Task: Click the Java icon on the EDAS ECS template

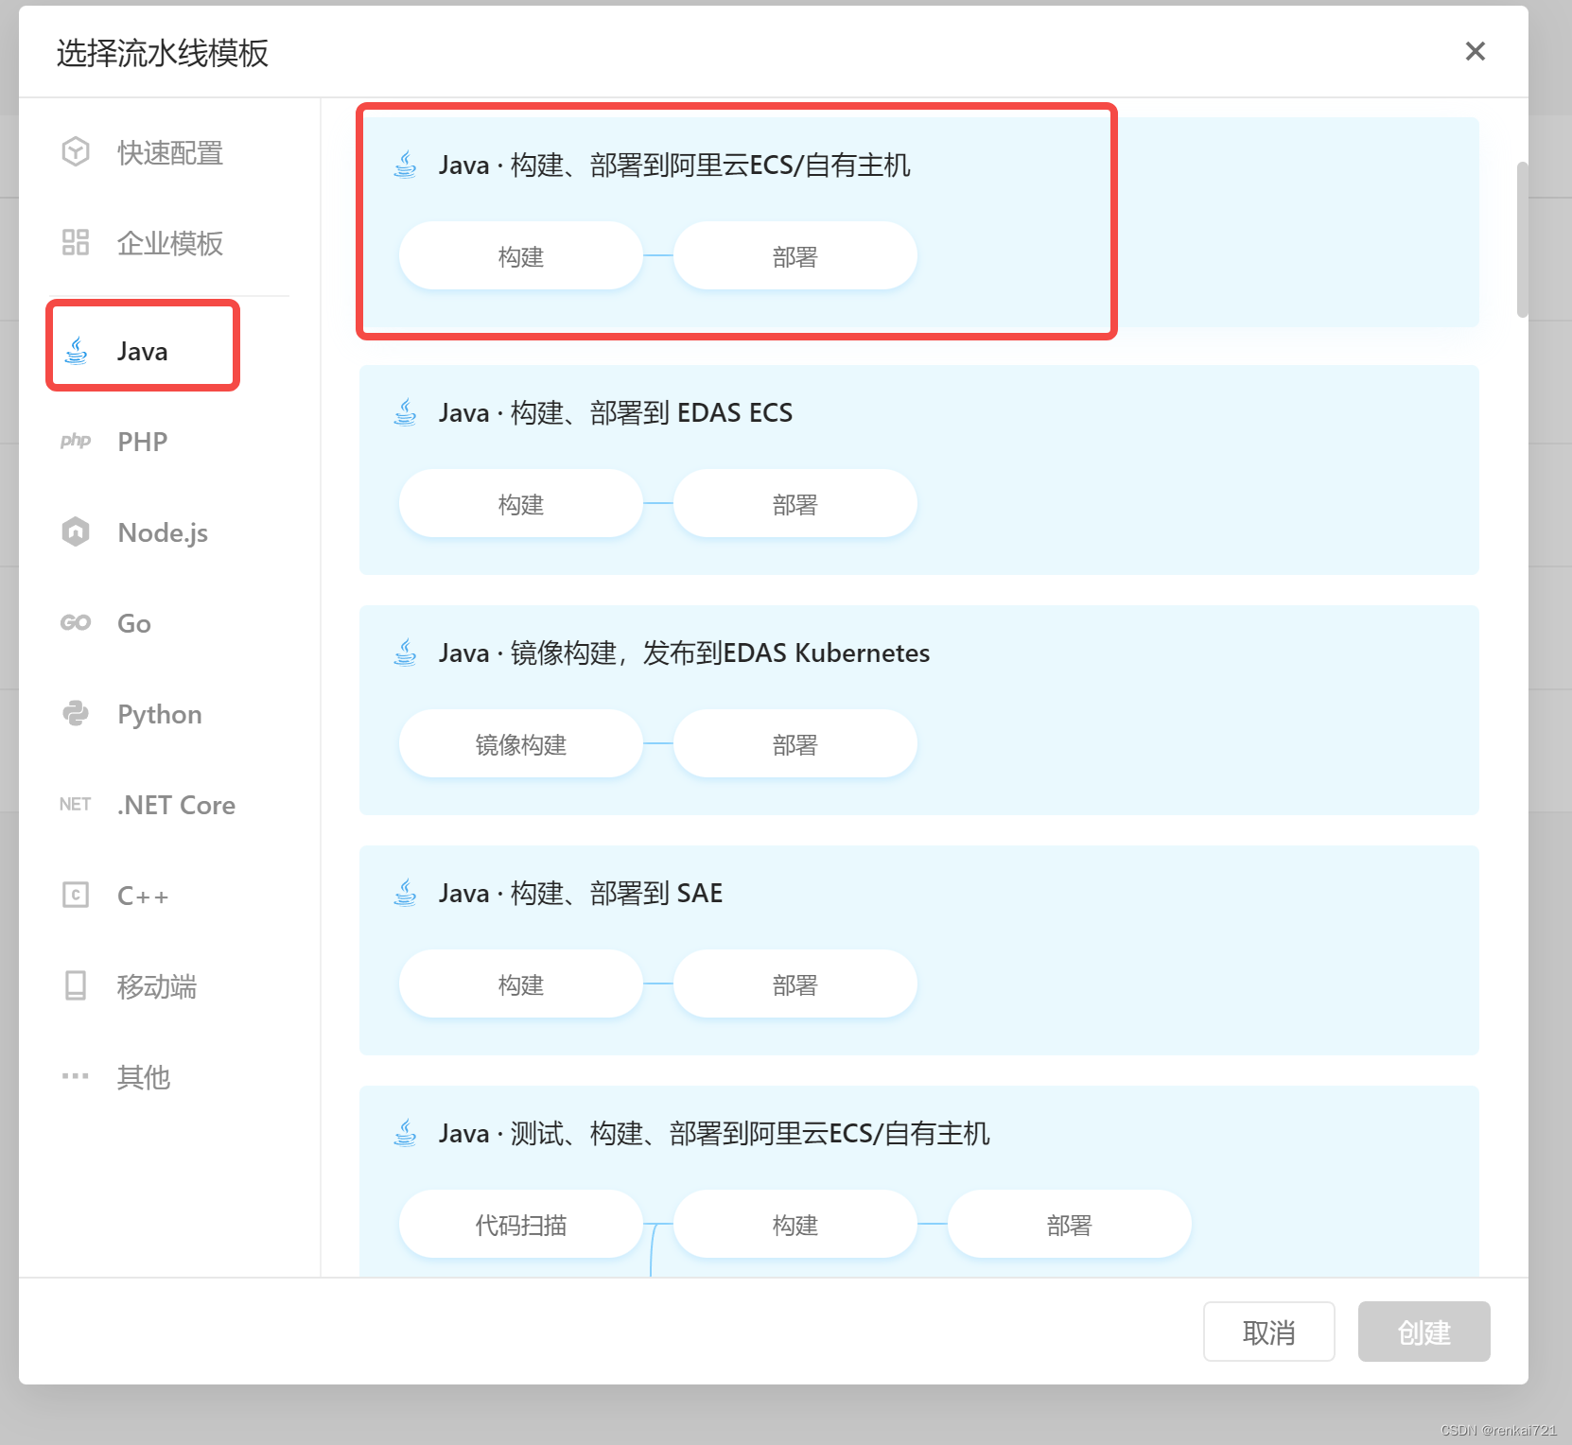Action: pyautogui.click(x=406, y=412)
